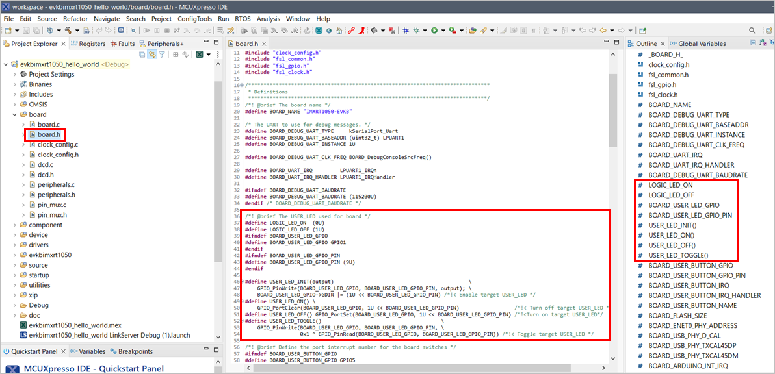This screenshot has width=775, height=374.
Task: Click the run-with-coverage icon
Action: tap(453, 30)
